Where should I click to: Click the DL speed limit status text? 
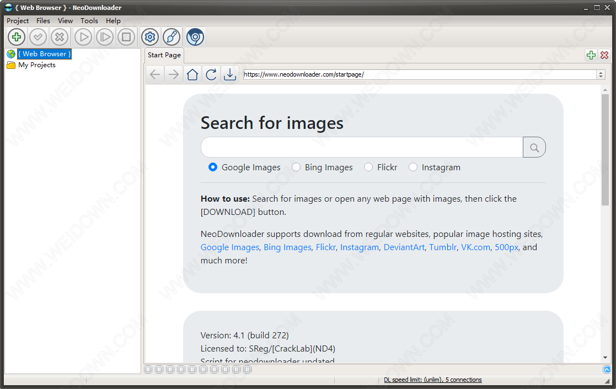click(432, 380)
